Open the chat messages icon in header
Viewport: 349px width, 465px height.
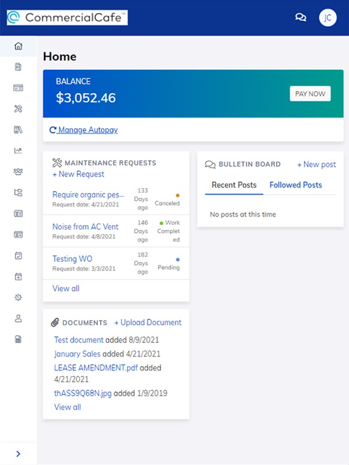[301, 17]
